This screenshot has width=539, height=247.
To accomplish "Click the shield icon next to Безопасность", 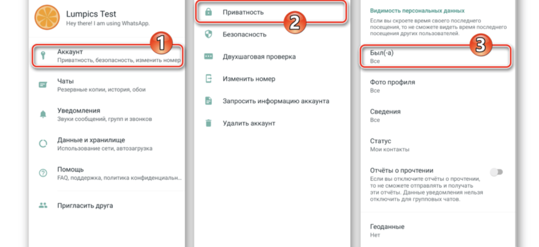I will (x=208, y=34).
